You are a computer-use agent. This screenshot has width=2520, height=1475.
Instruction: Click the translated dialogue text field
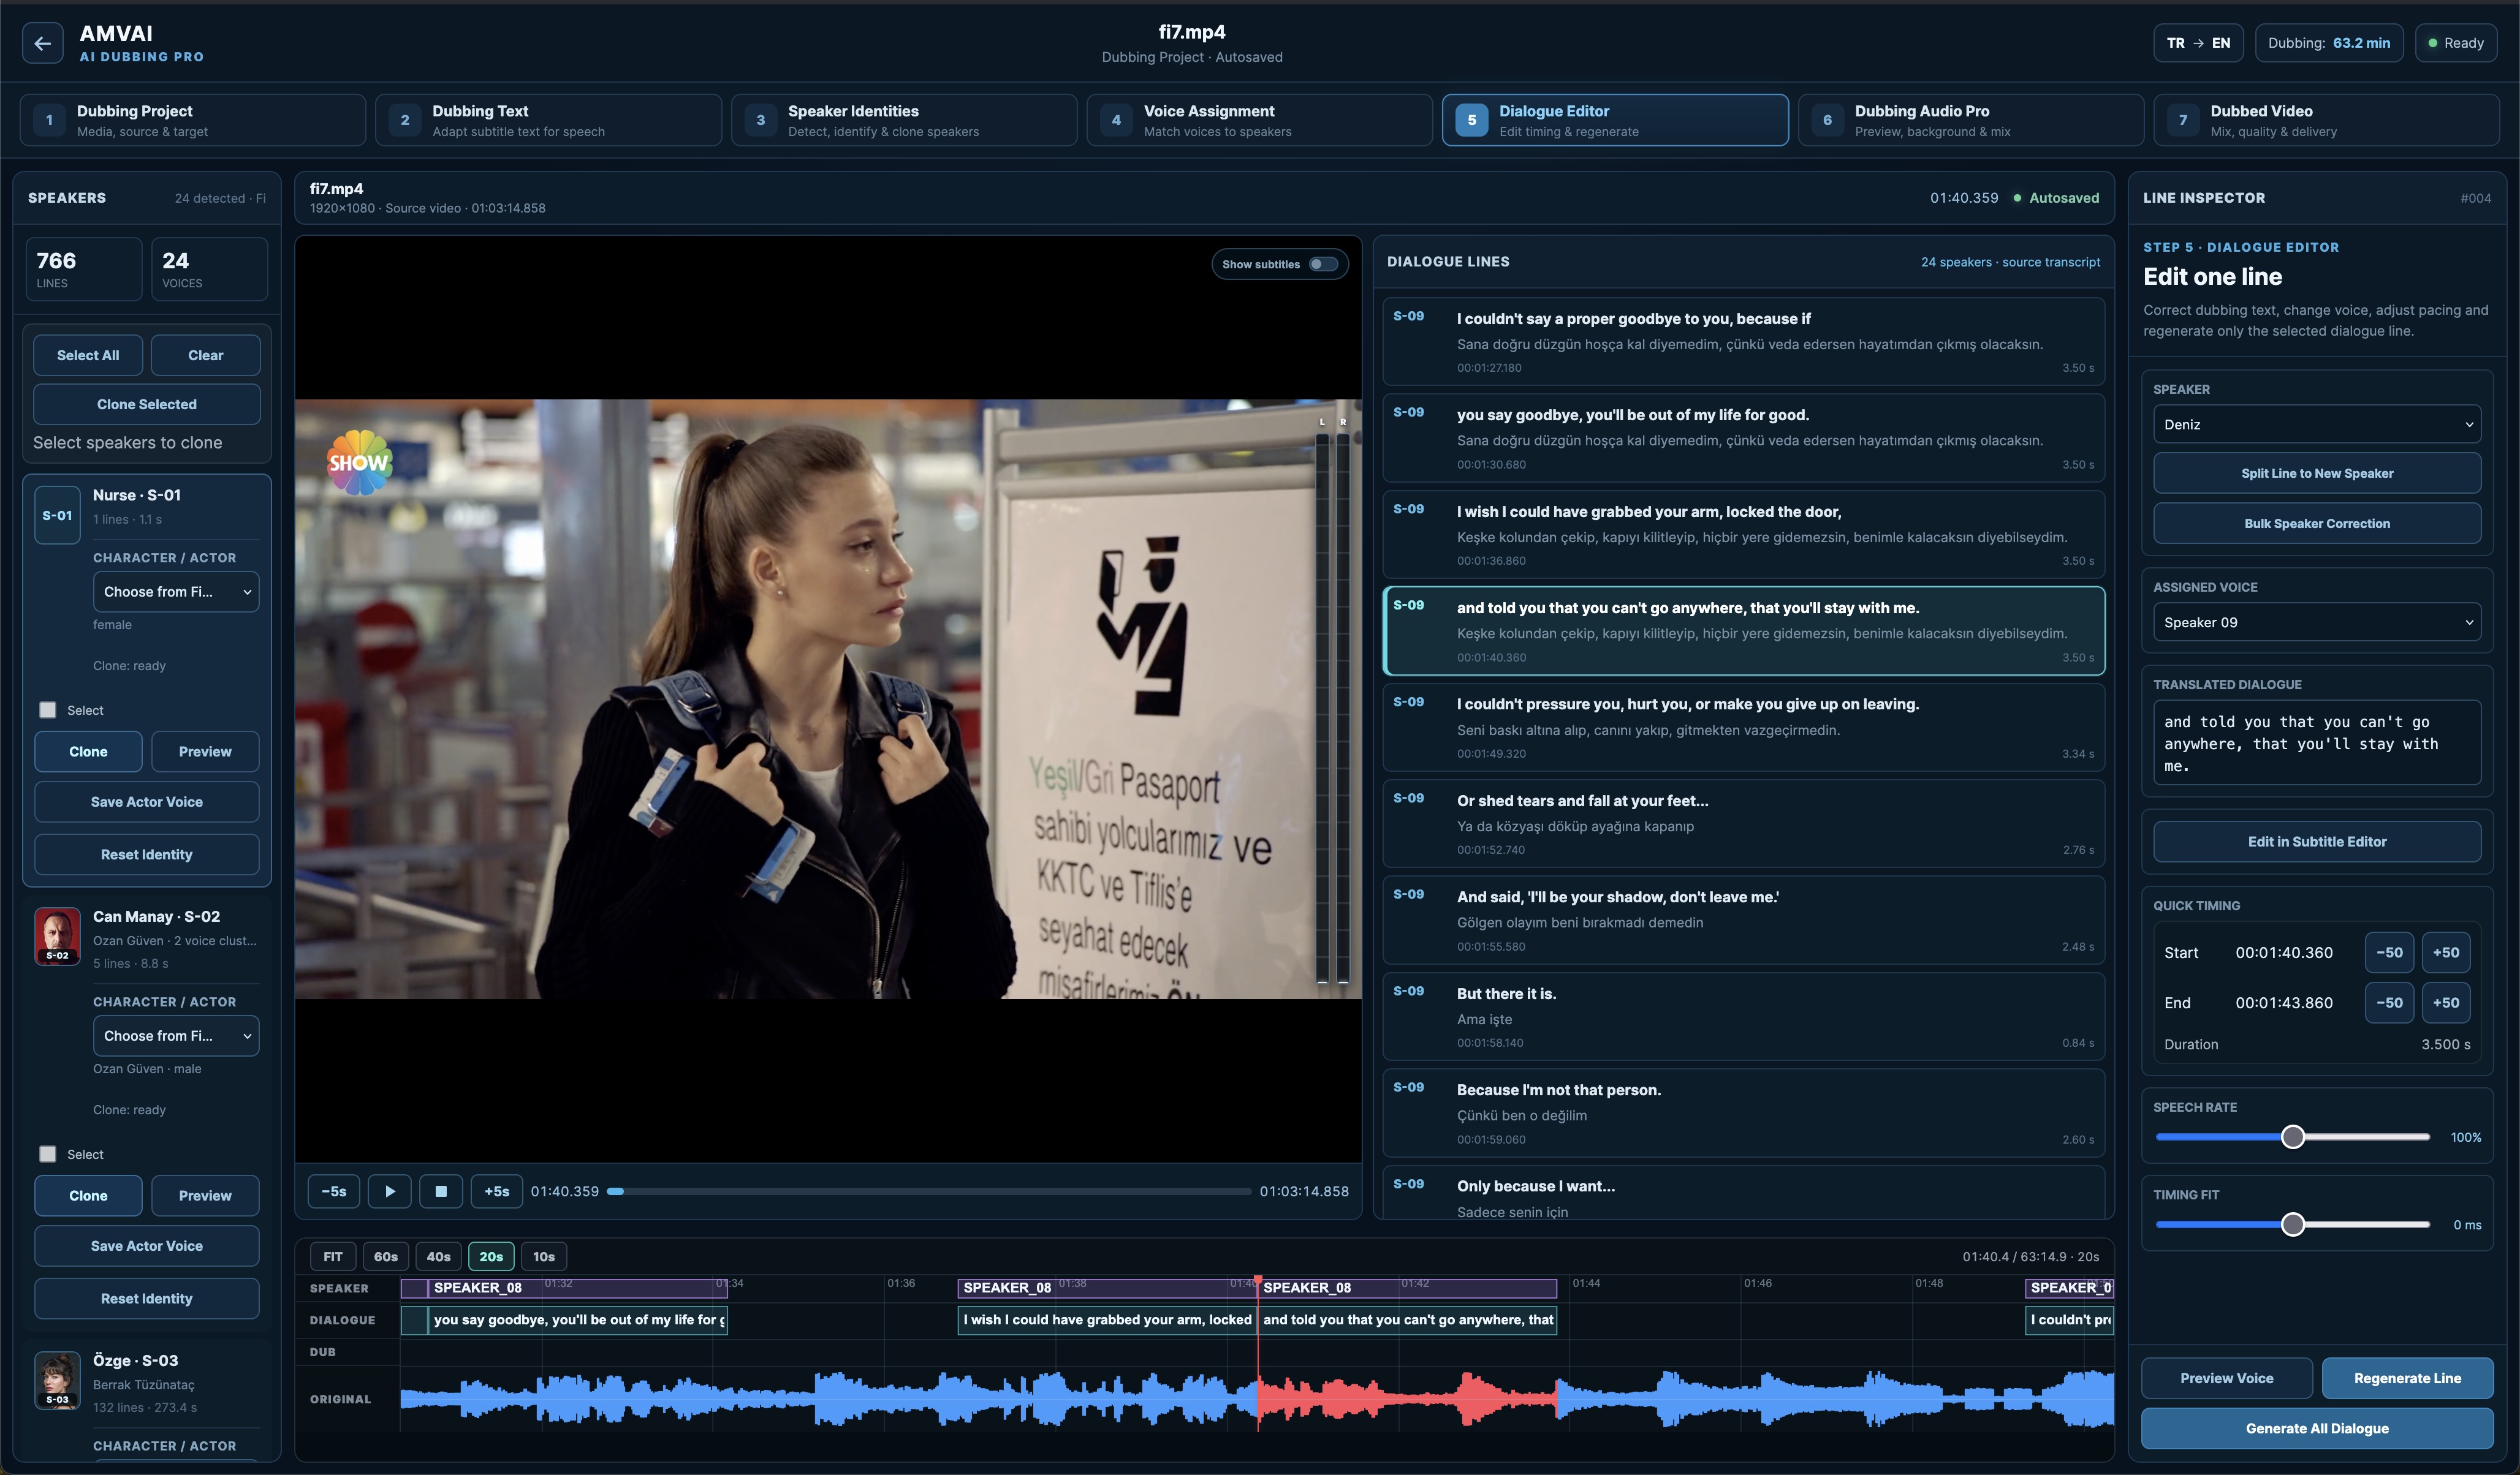click(x=2317, y=742)
